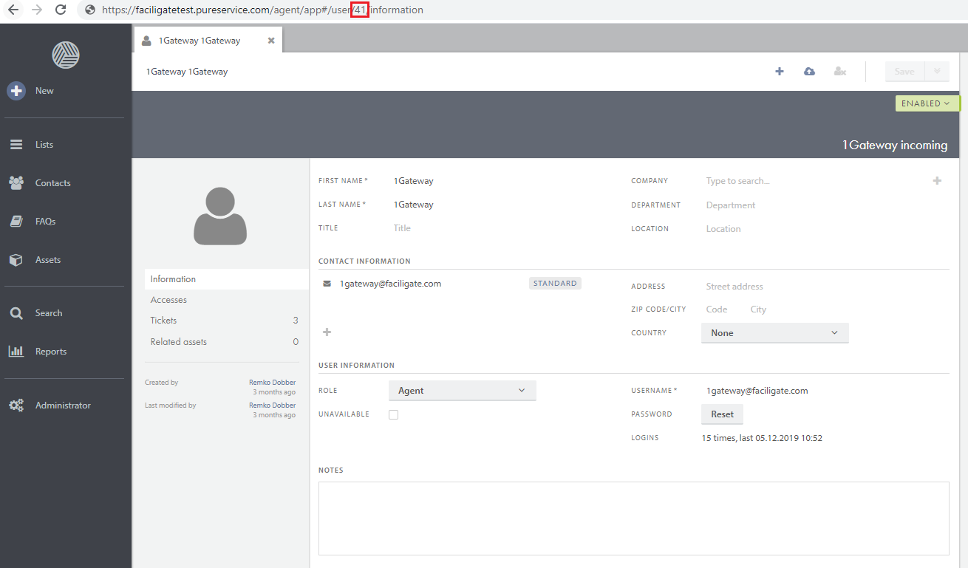Toggle the Unavailable checkbox
This screenshot has height=568, width=968.
tap(393, 414)
